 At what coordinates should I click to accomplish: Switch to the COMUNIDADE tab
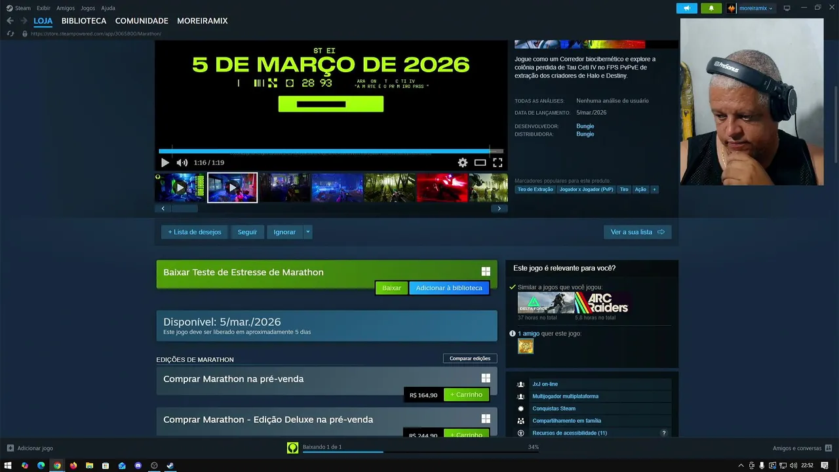(142, 21)
